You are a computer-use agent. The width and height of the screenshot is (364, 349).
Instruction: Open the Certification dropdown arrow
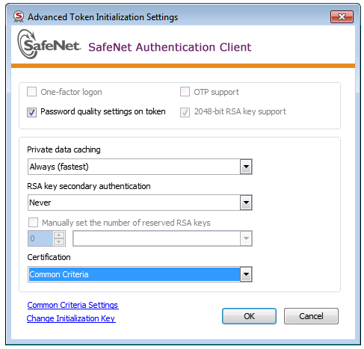(246, 274)
